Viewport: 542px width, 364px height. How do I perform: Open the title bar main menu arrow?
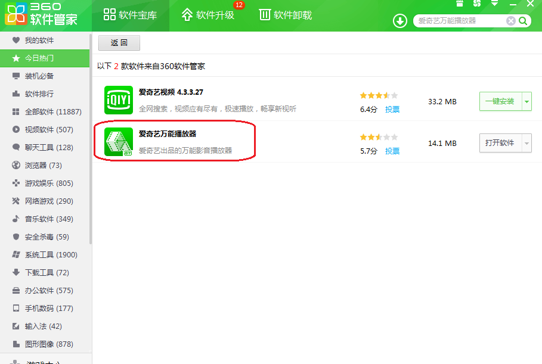point(495,4)
